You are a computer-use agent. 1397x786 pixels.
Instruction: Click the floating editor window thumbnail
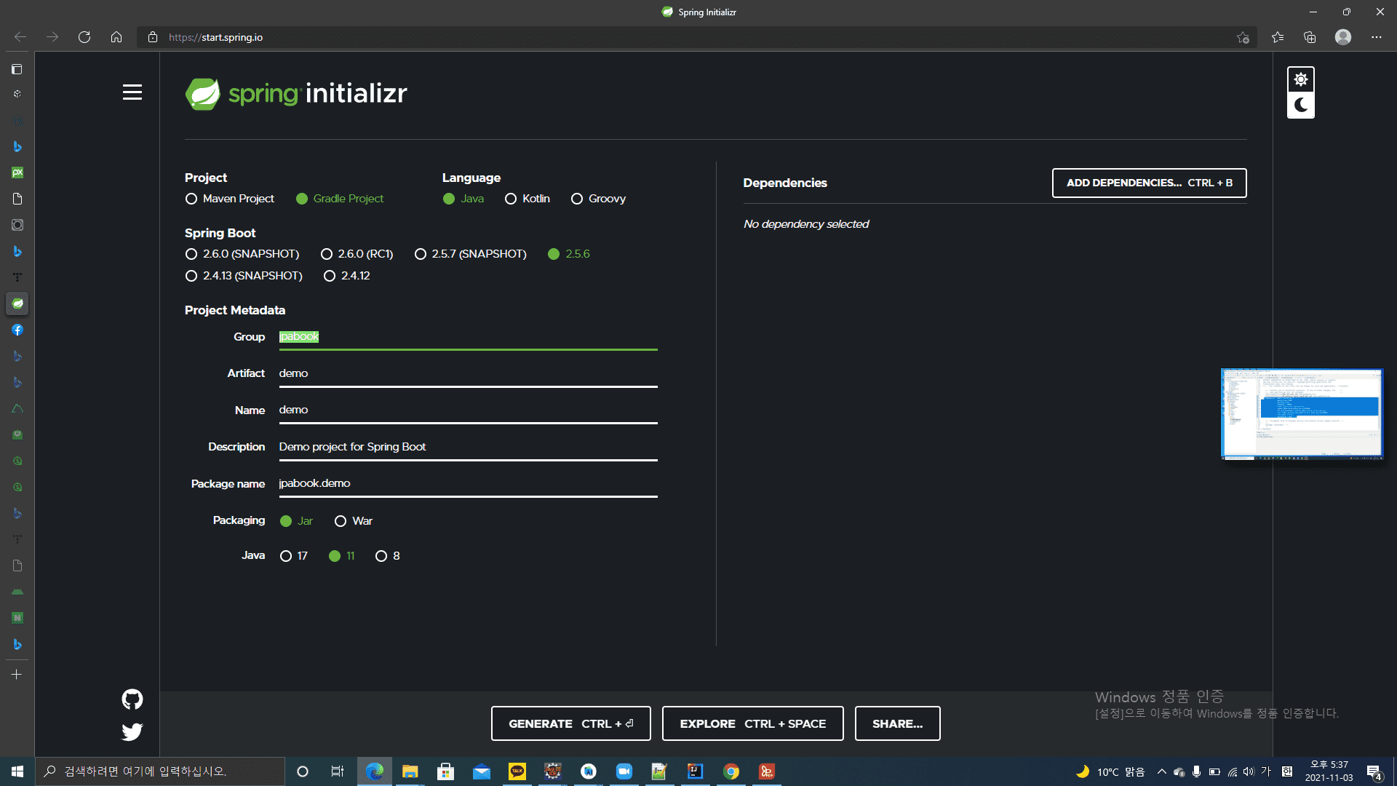point(1302,413)
